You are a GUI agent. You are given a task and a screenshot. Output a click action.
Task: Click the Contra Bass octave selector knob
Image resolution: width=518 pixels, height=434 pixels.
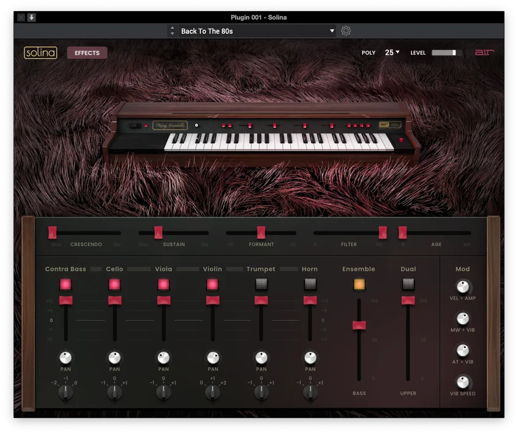click(66, 392)
